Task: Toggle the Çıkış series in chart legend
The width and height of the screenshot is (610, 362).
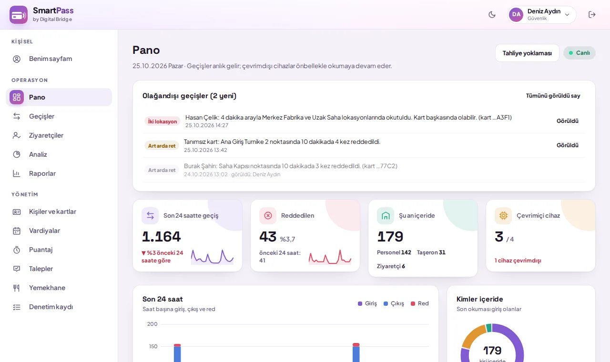Action: coord(394,303)
